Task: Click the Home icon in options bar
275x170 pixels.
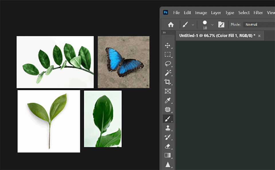Action: tap(171, 25)
